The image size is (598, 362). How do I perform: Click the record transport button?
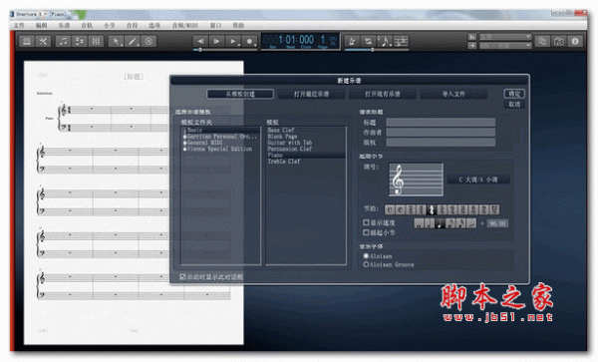pos(249,41)
